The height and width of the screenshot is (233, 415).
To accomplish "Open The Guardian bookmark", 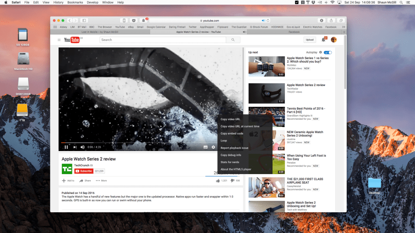I will 239,27.
